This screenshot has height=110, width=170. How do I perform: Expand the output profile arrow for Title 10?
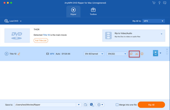[160, 53]
